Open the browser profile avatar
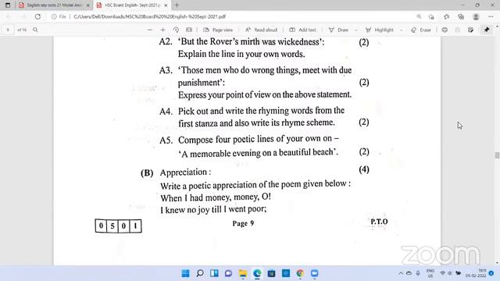This screenshot has height=281, width=500. click(x=476, y=16)
